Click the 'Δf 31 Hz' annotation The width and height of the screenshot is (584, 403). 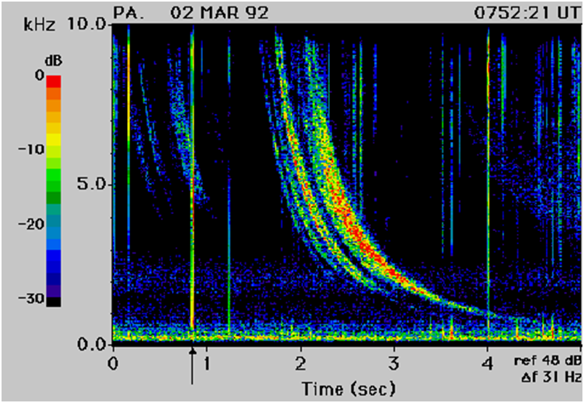(x=551, y=377)
